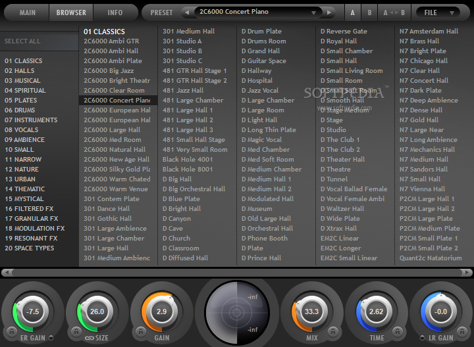474x347 pixels.
Task: Choose the 2C6000 Ambi GTR preset
Action: click(111, 41)
